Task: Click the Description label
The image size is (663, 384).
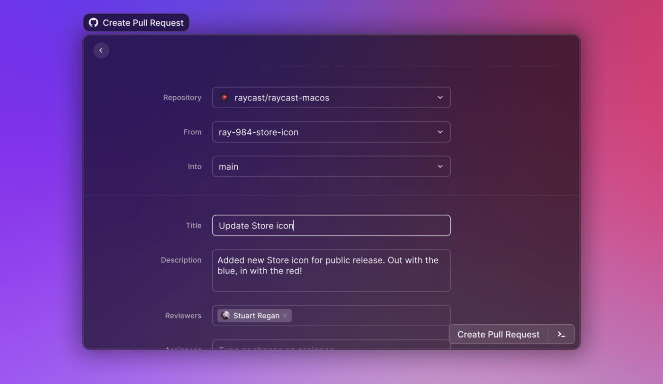Action: coord(181,260)
